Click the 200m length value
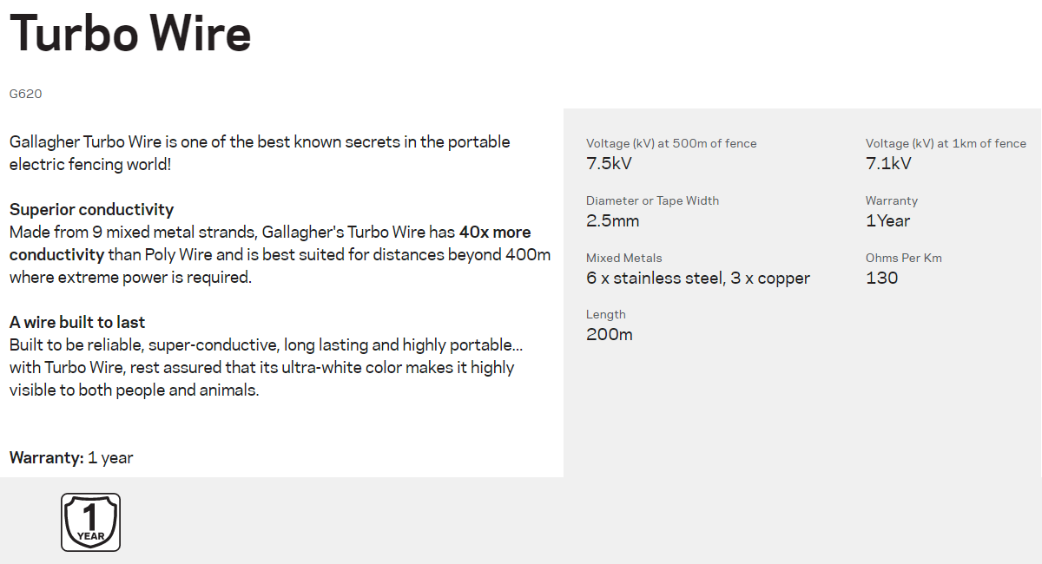Image resolution: width=1042 pixels, height=564 pixels. pyautogui.click(x=609, y=334)
